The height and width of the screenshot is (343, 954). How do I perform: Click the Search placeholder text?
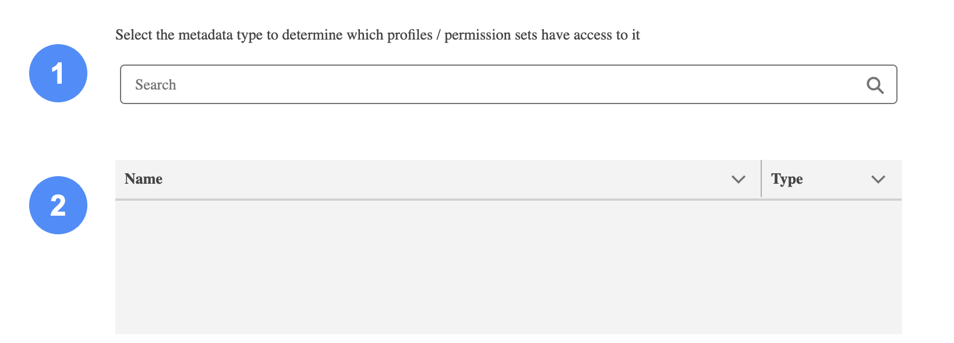(156, 85)
